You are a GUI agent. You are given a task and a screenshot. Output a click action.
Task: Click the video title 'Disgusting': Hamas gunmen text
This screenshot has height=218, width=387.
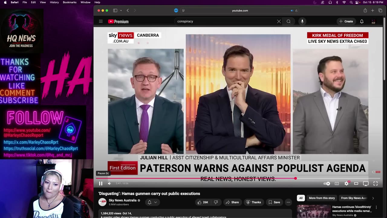point(149,193)
